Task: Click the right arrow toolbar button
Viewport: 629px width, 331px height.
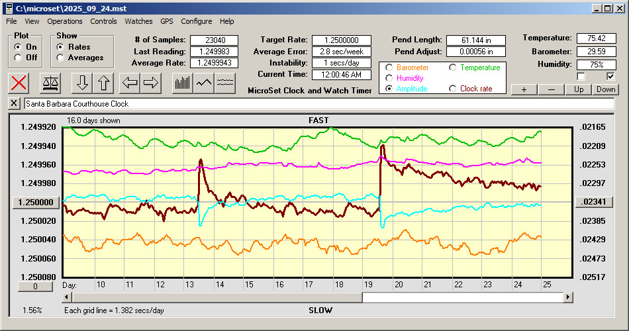Action: 151,83
